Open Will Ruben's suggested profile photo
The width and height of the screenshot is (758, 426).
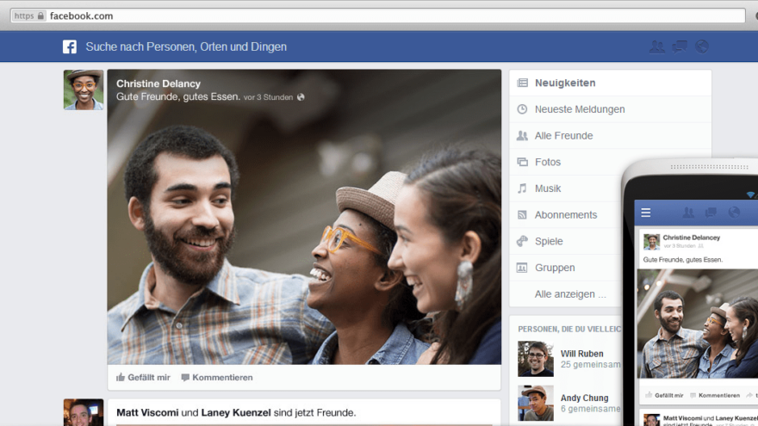pyautogui.click(x=536, y=359)
